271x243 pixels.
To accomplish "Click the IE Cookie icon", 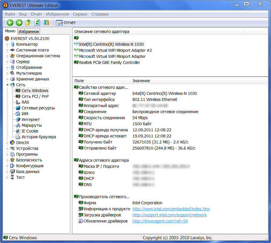I will [18, 131].
